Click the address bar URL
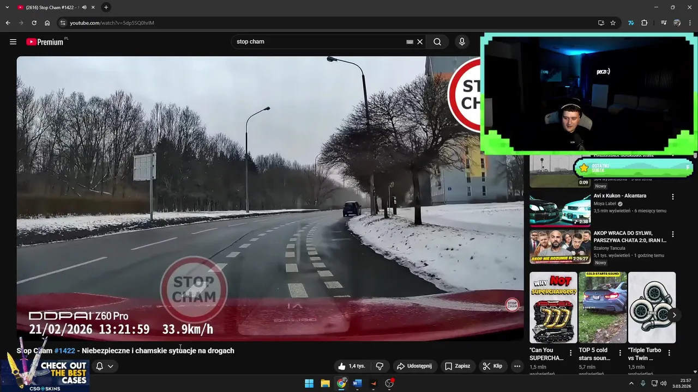This screenshot has width=698, height=392. 112,23
